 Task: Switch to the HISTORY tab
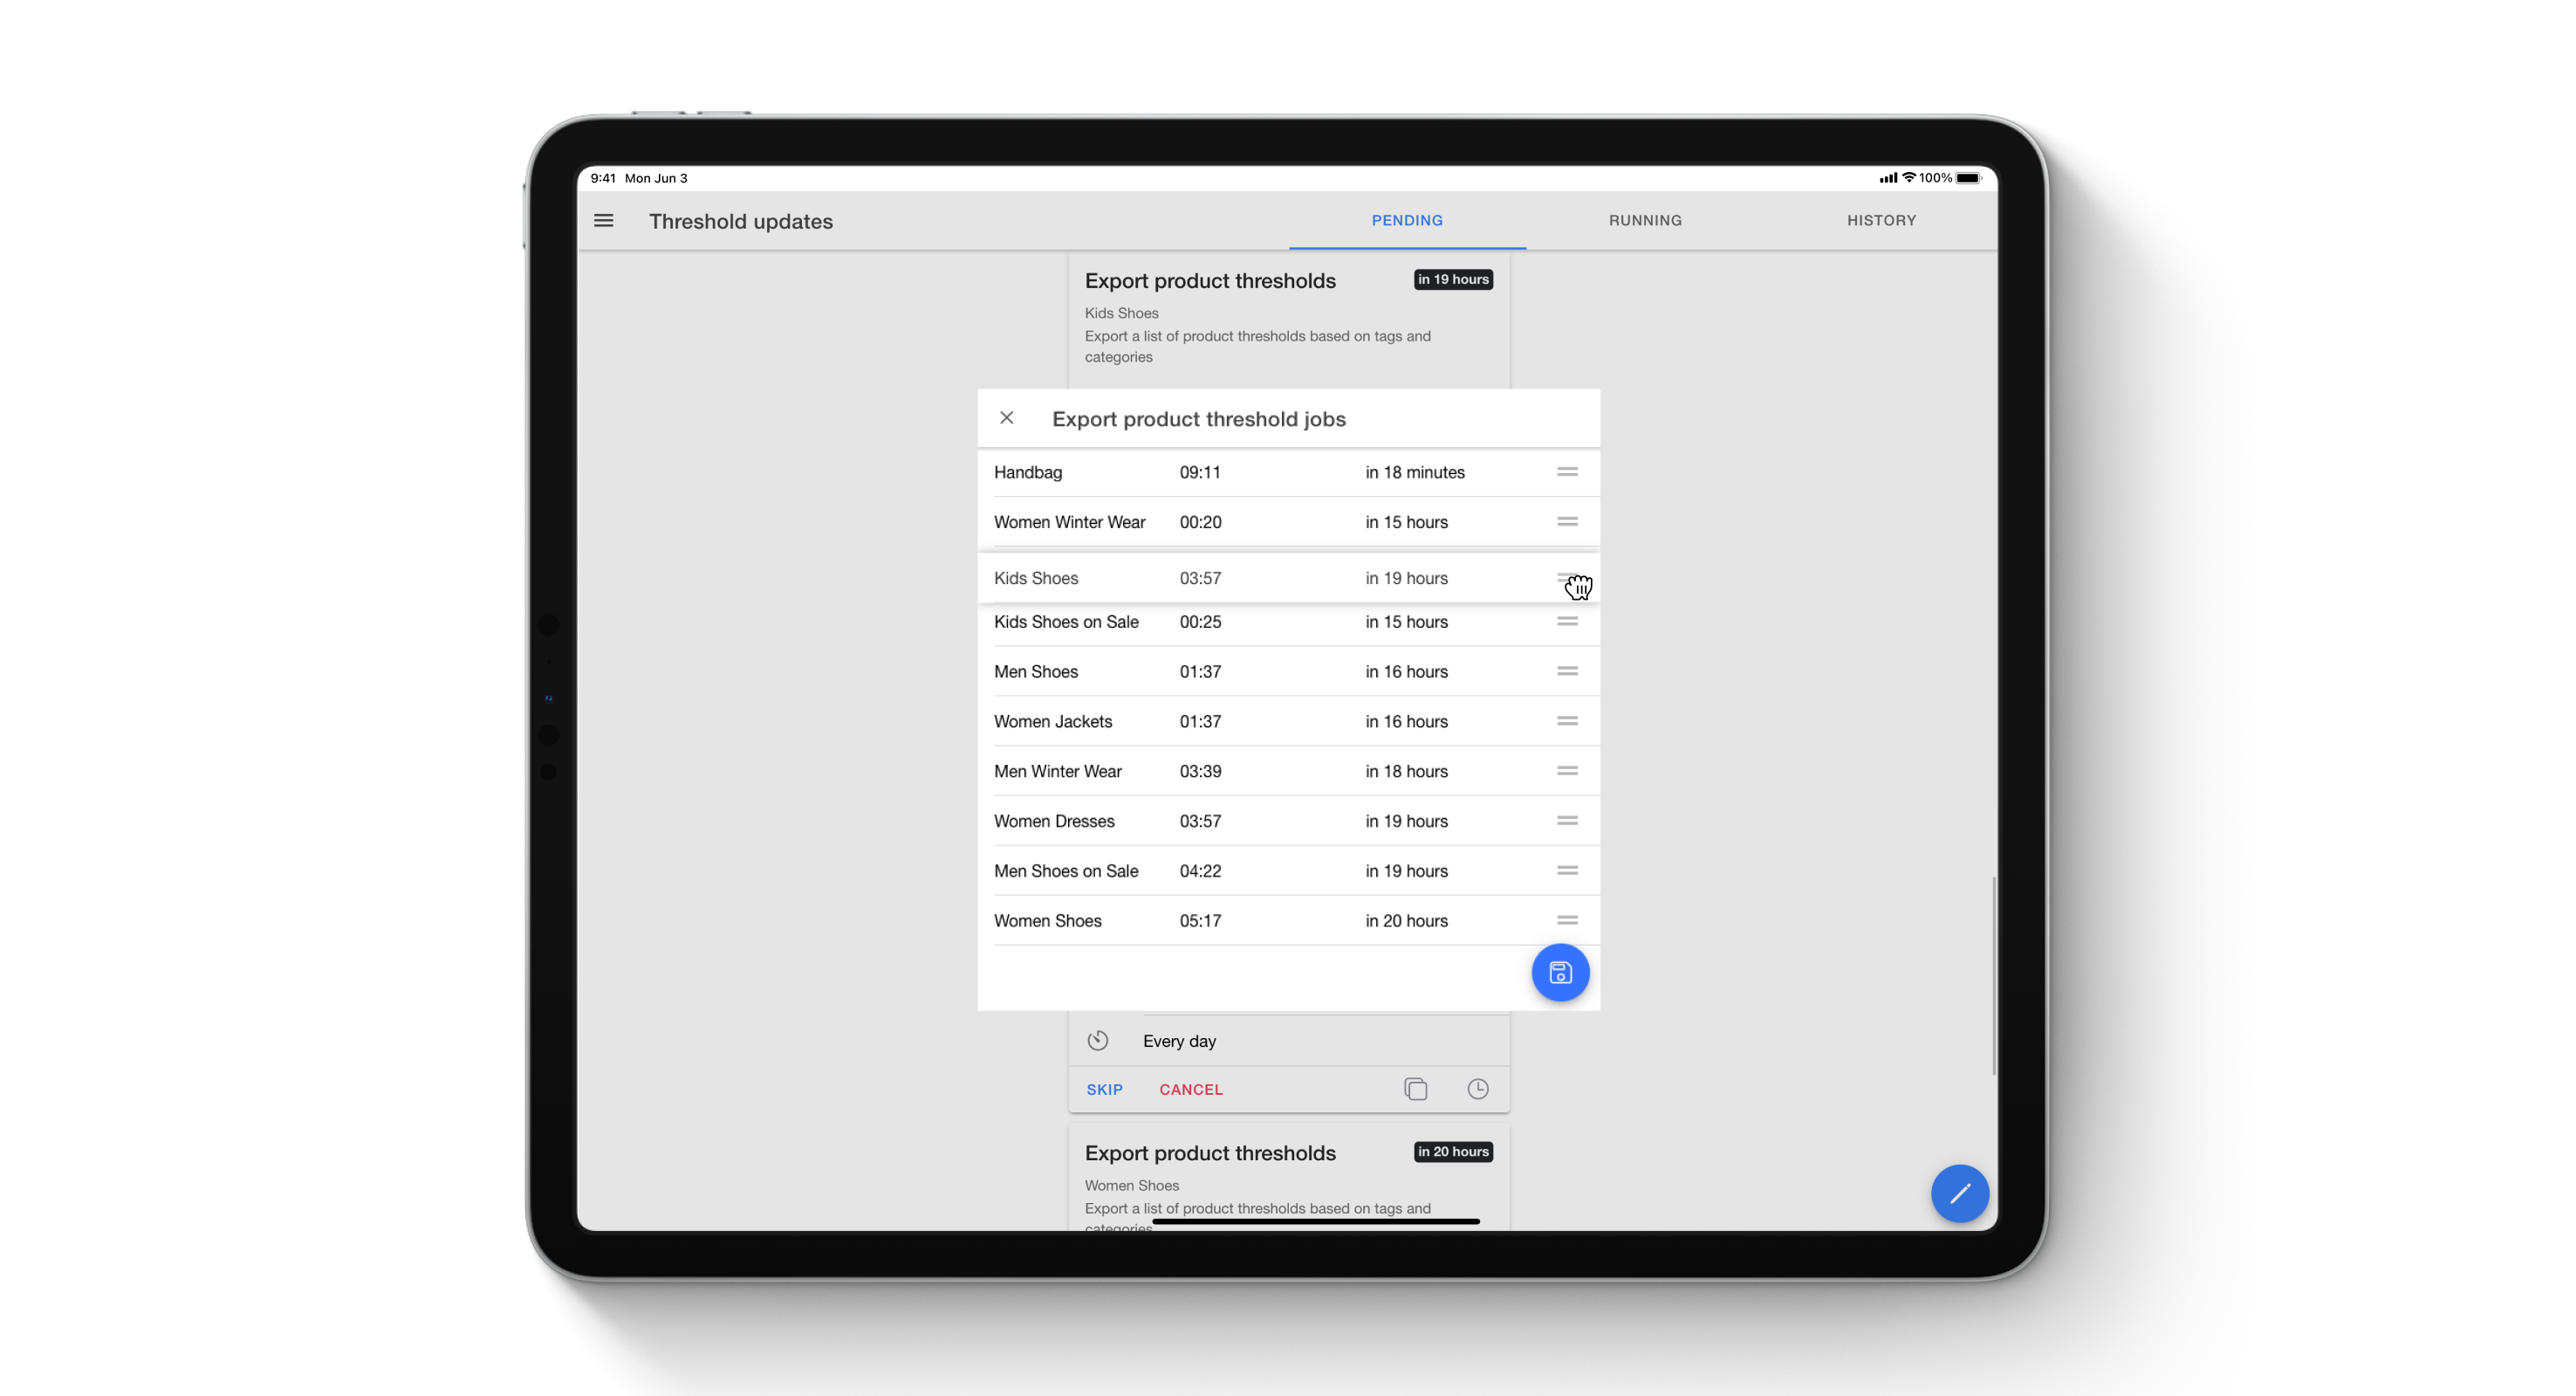coord(1880,220)
